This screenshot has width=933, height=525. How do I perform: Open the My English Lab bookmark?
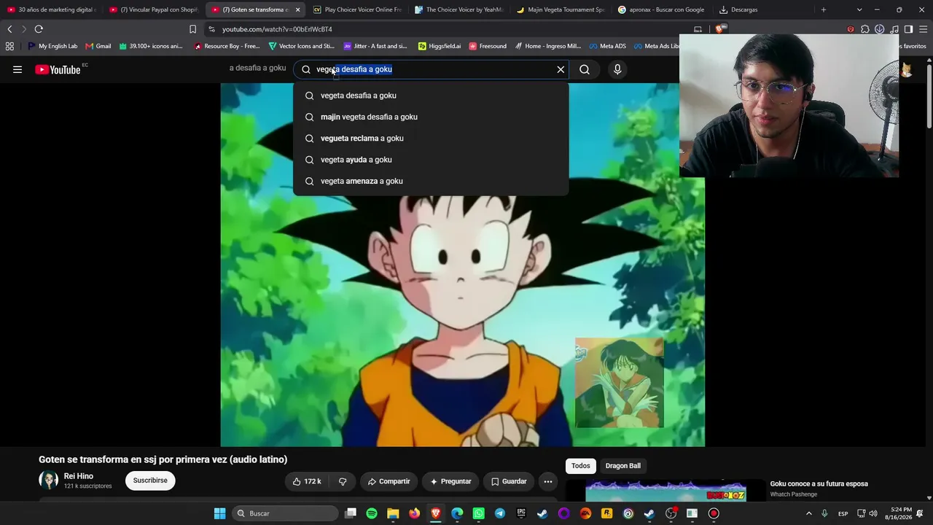click(52, 46)
